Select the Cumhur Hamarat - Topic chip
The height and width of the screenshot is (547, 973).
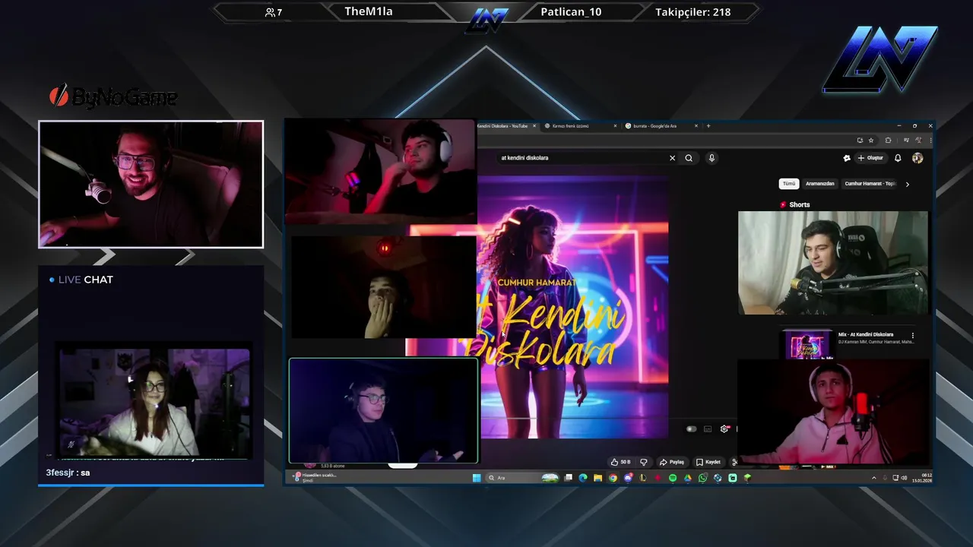pos(870,184)
